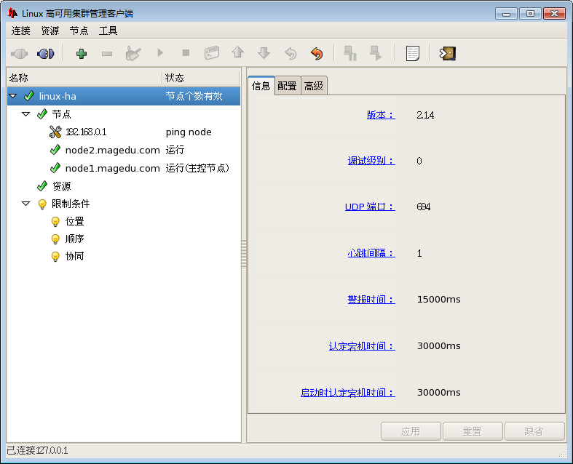Click the pane splitter handle between panels
This screenshot has height=464, width=573.
[x=244, y=255]
